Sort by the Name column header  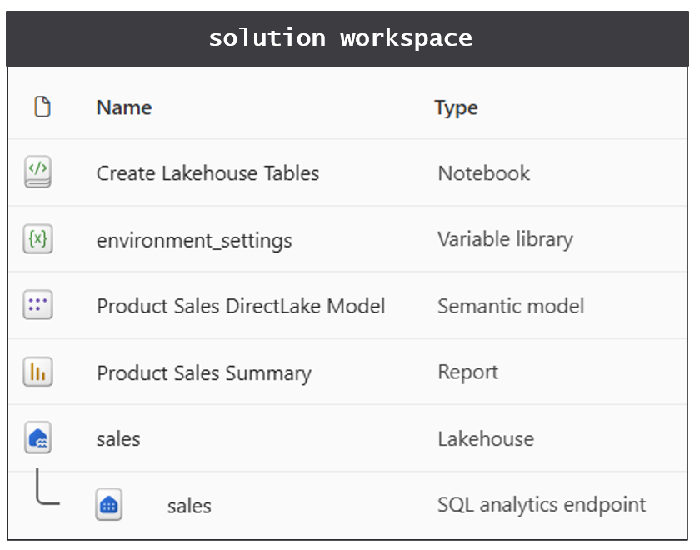point(124,107)
